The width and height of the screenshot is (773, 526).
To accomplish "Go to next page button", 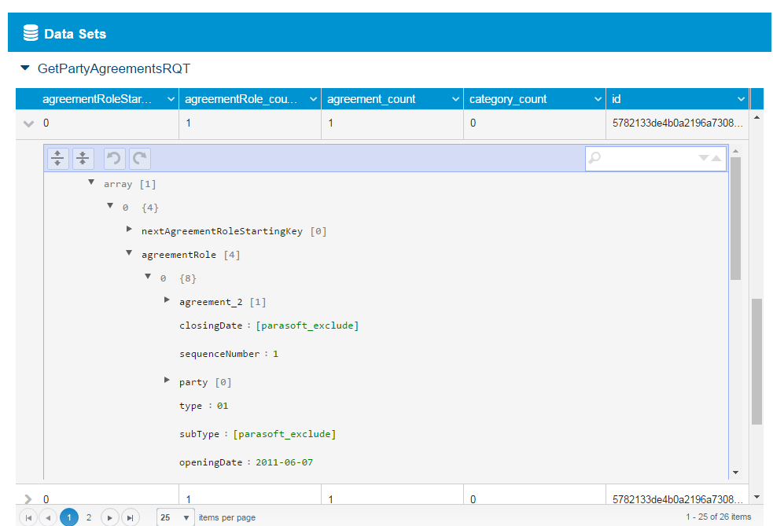I will [x=109, y=517].
